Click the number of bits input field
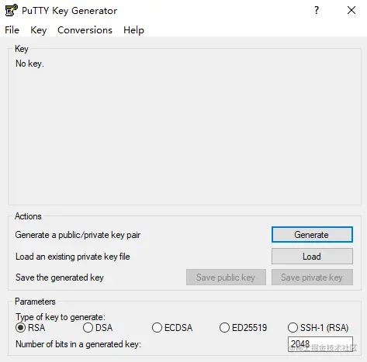 [320, 344]
